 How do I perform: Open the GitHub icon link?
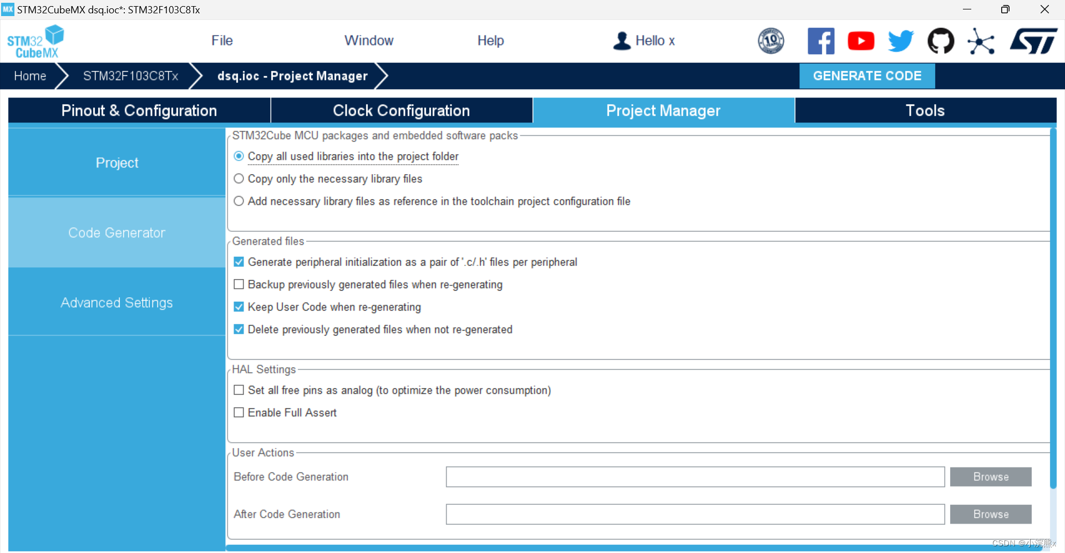[x=941, y=40]
